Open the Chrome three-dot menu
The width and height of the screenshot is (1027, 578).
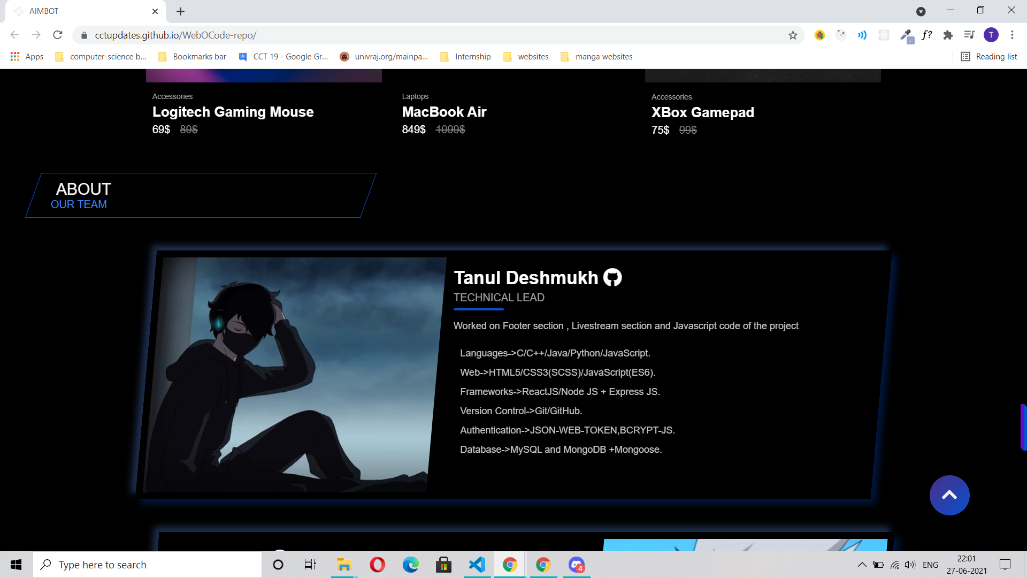click(1012, 35)
